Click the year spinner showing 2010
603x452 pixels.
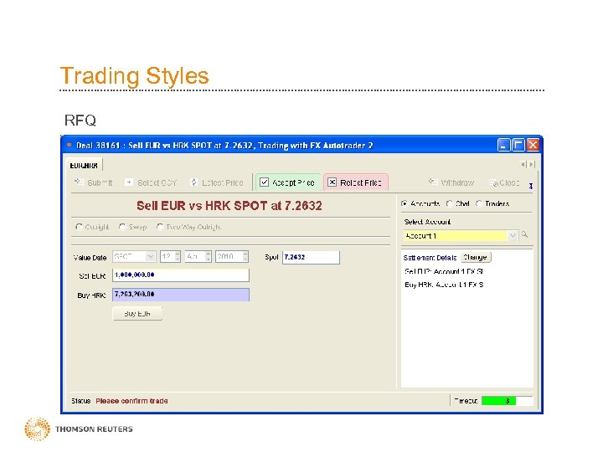click(232, 257)
